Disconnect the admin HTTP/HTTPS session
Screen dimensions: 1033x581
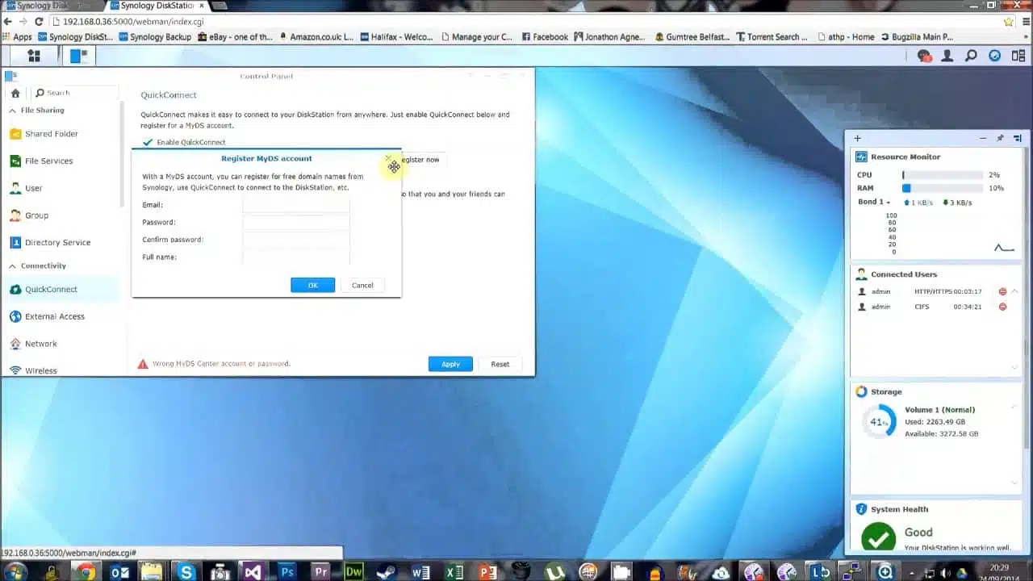[1002, 291]
